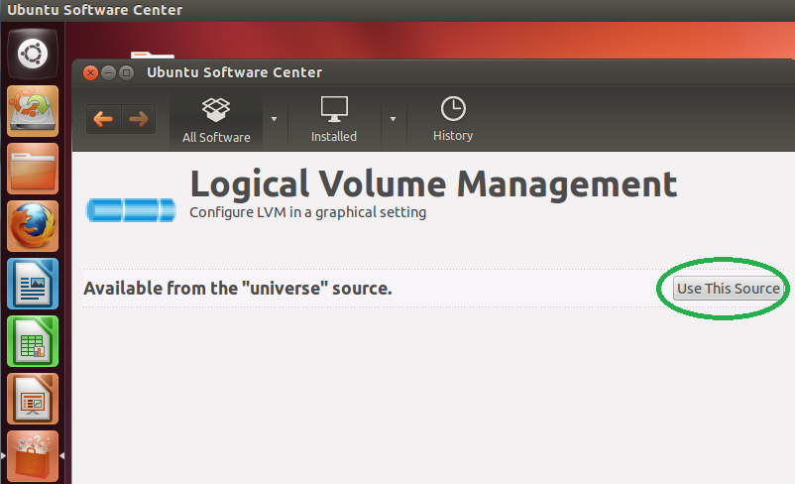Go forward with the right arrow
This screenshot has width=795, height=484.
139,119
